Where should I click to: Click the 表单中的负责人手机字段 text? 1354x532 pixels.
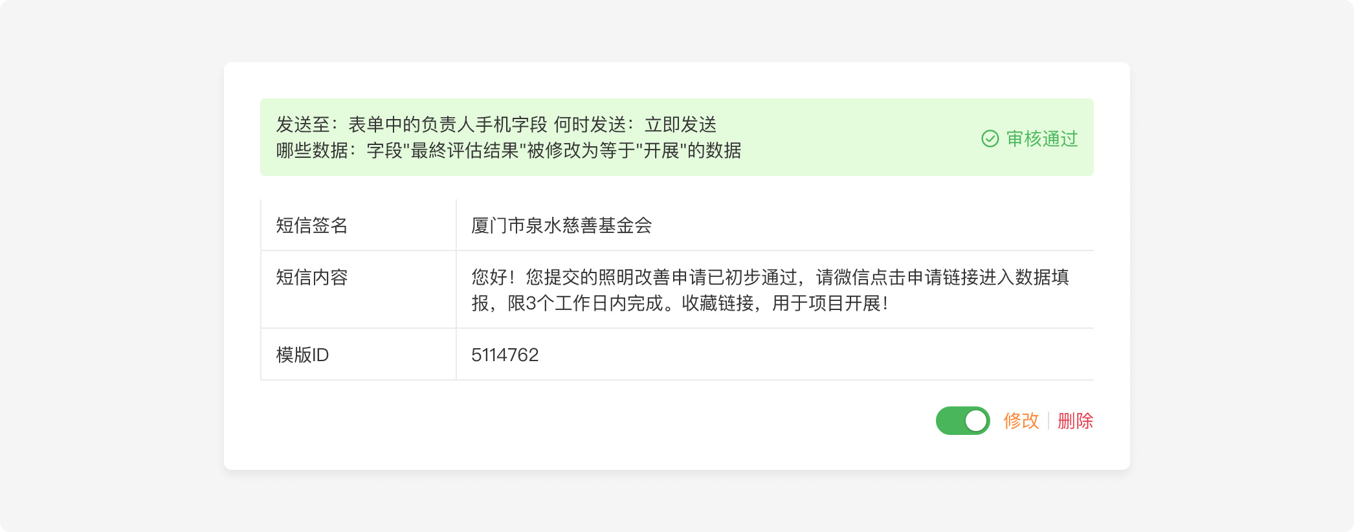click(448, 124)
